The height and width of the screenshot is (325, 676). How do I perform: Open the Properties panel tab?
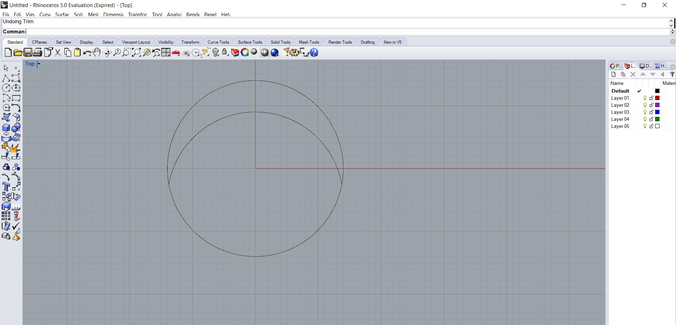click(x=615, y=66)
